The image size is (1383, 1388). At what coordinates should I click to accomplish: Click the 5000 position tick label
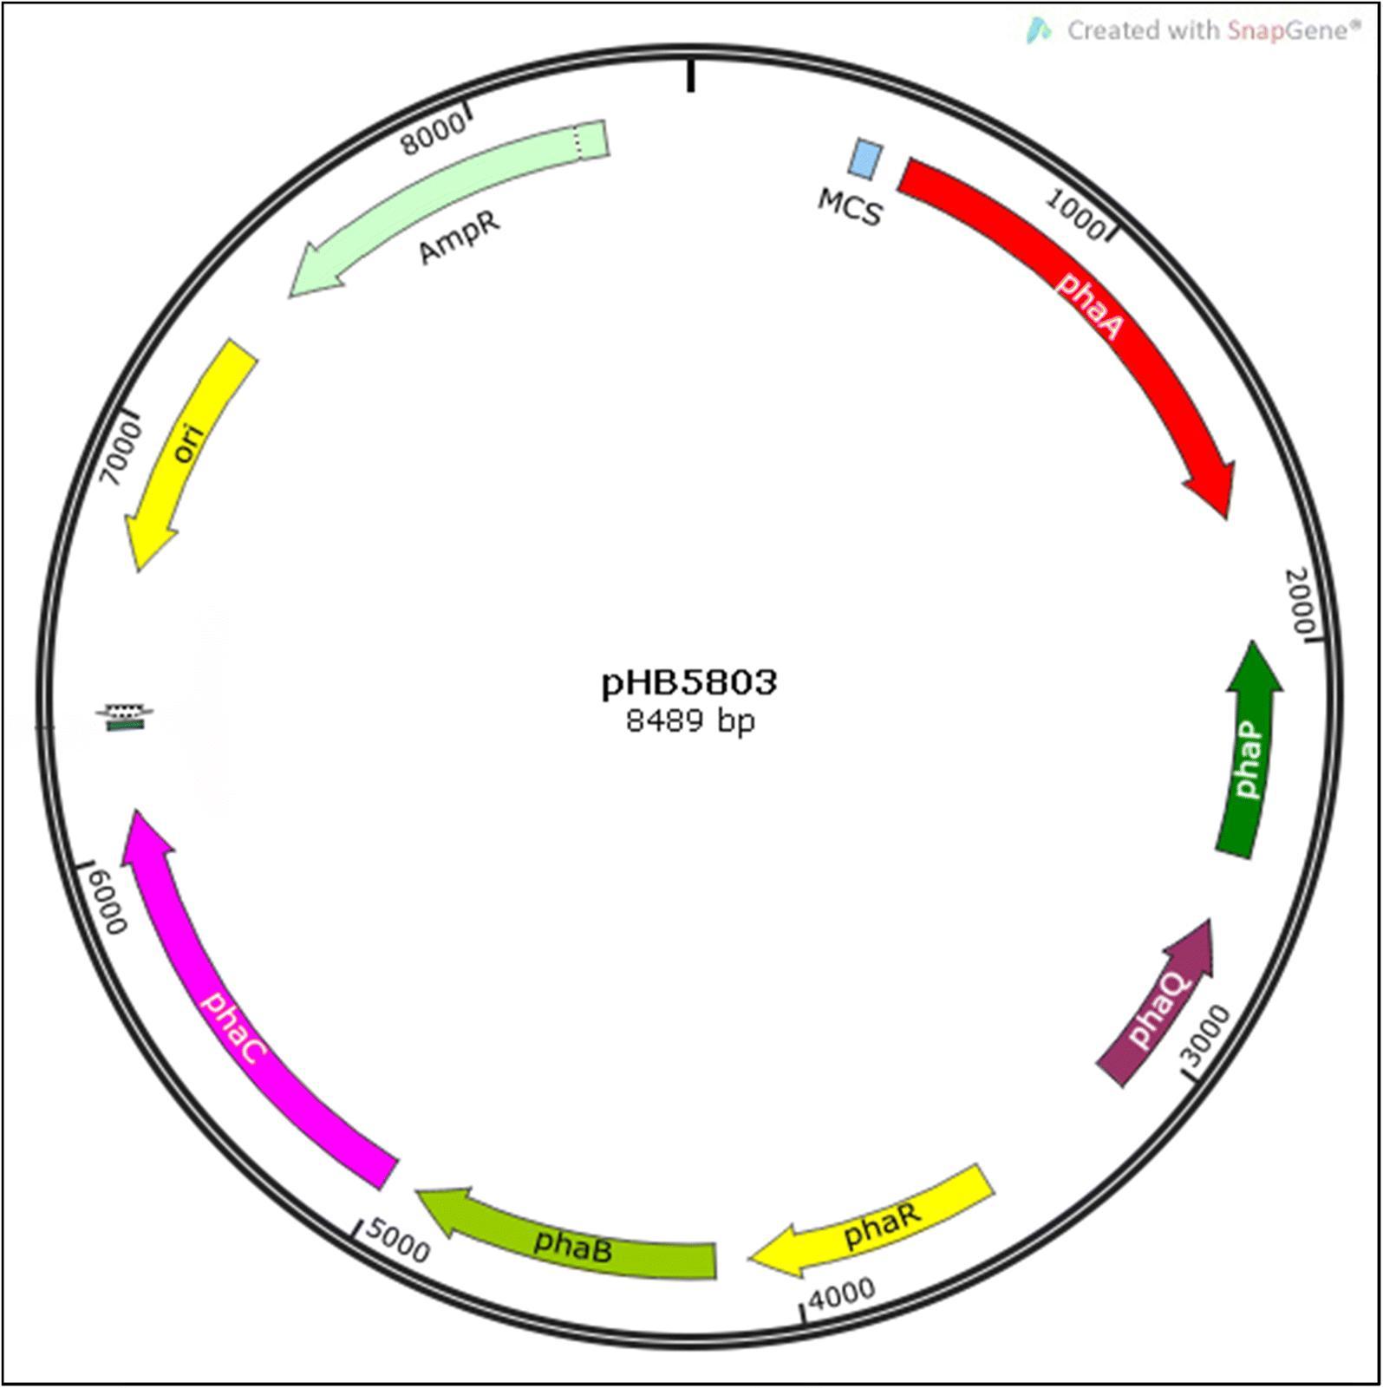click(398, 1241)
